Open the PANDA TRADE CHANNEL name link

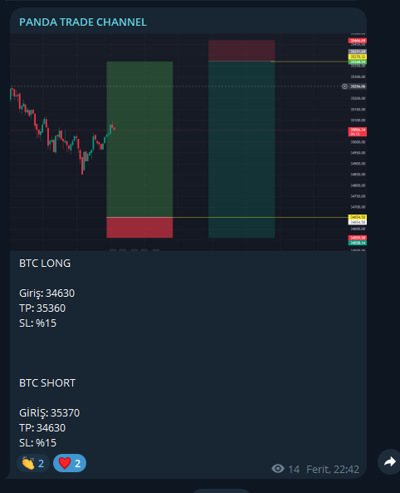coord(83,22)
